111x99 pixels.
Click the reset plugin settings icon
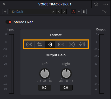tap(96, 4)
